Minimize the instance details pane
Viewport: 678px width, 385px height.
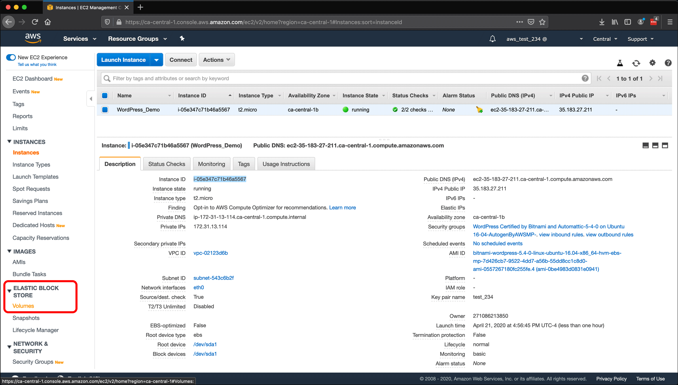click(x=645, y=146)
